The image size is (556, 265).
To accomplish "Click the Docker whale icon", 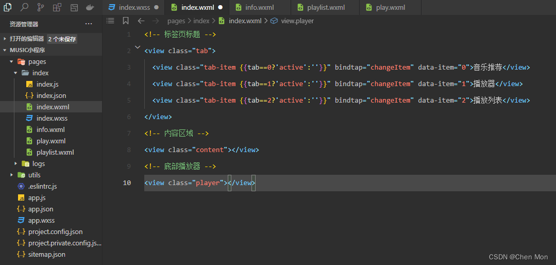I will pos(91,7).
